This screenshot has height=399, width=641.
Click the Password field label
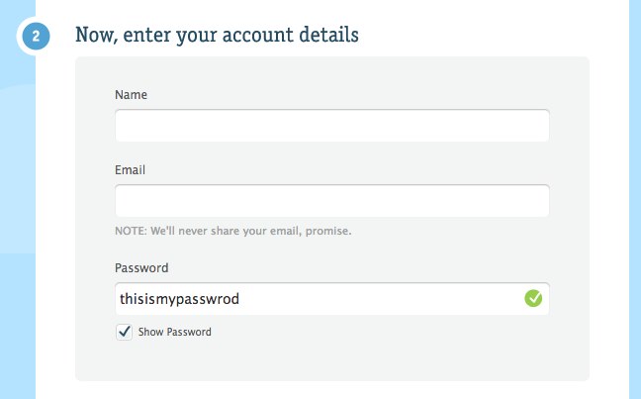[x=141, y=268]
